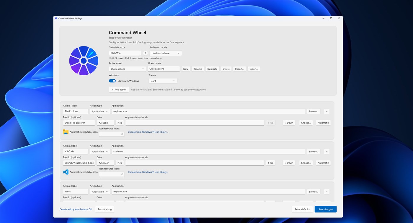Reset settings to defaults
The height and width of the screenshot is (223, 413).
coord(302,209)
